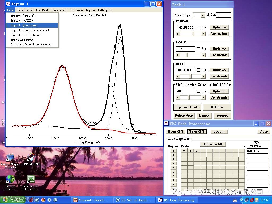This screenshot has height=204, width=272.
Task: Click the ReDisplay menu
Action: click(105, 10)
